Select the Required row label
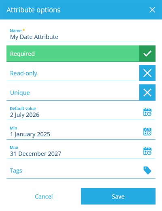 click(x=22, y=54)
